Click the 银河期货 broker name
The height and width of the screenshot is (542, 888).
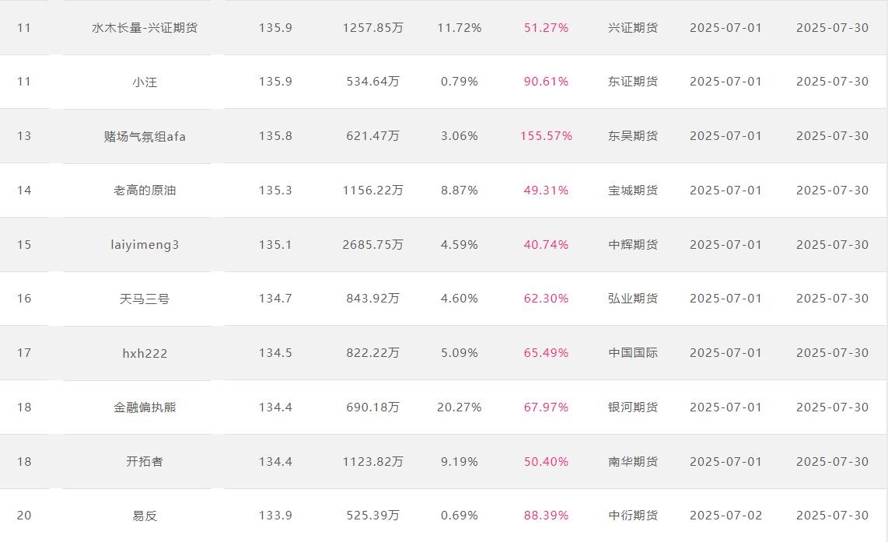(633, 407)
